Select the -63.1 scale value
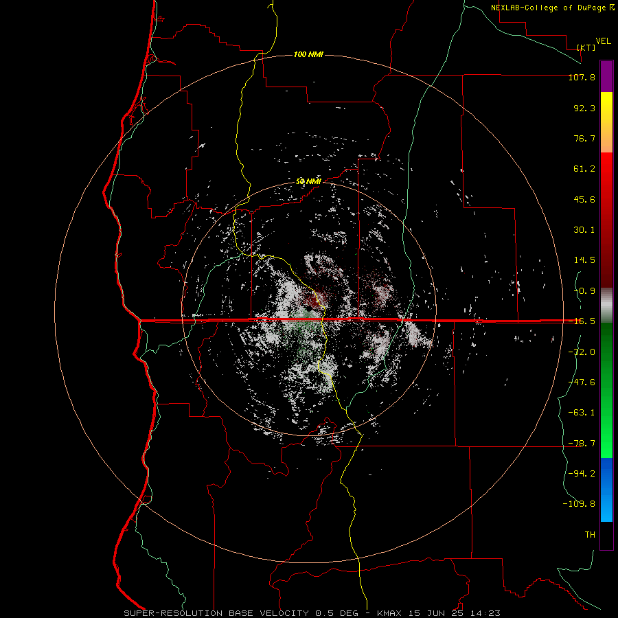The image size is (618, 618). [582, 413]
